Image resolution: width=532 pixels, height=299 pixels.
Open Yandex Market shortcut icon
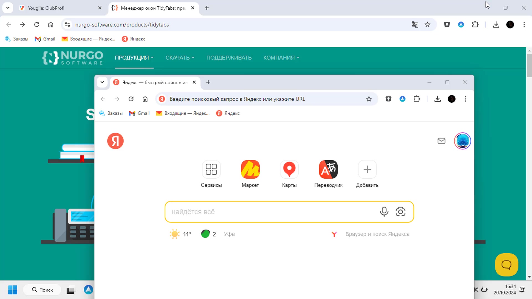point(250,169)
